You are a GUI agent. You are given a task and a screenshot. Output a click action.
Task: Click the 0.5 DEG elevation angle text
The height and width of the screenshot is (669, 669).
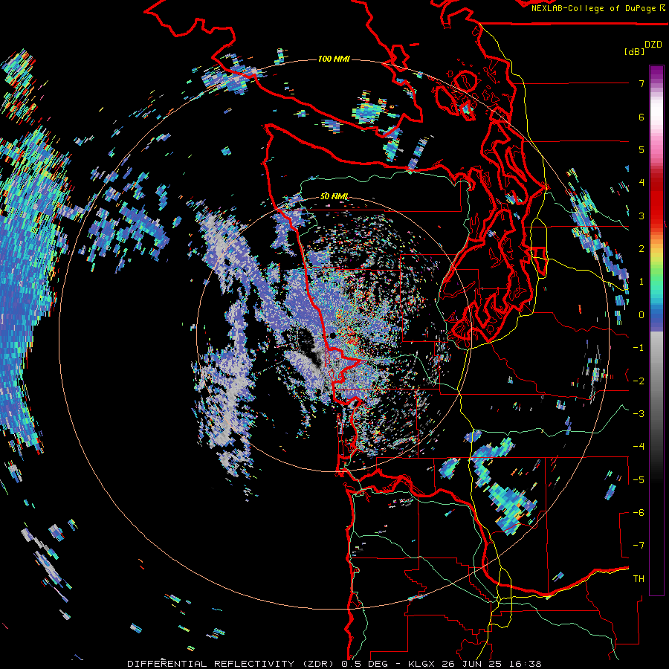(x=365, y=664)
